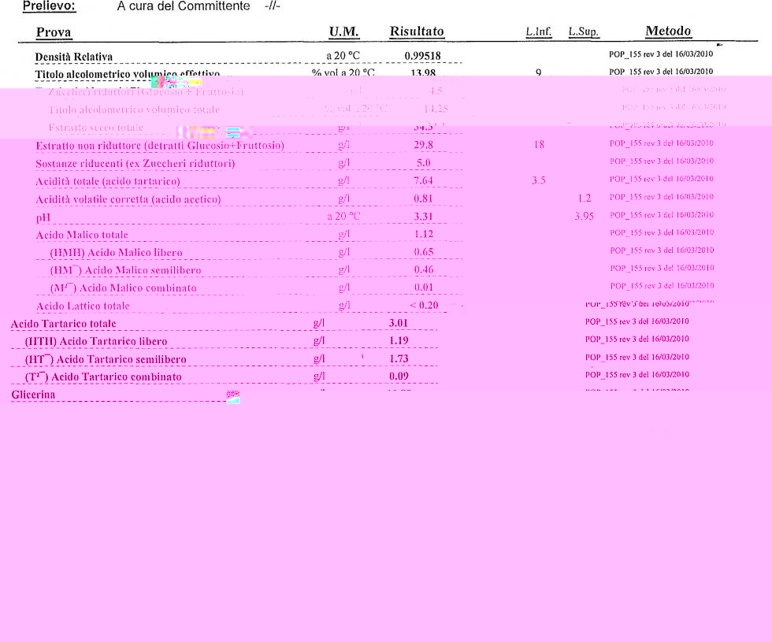The image size is (772, 642).
Task: Select the Estratto non riduttore row label
Action: [160, 146]
